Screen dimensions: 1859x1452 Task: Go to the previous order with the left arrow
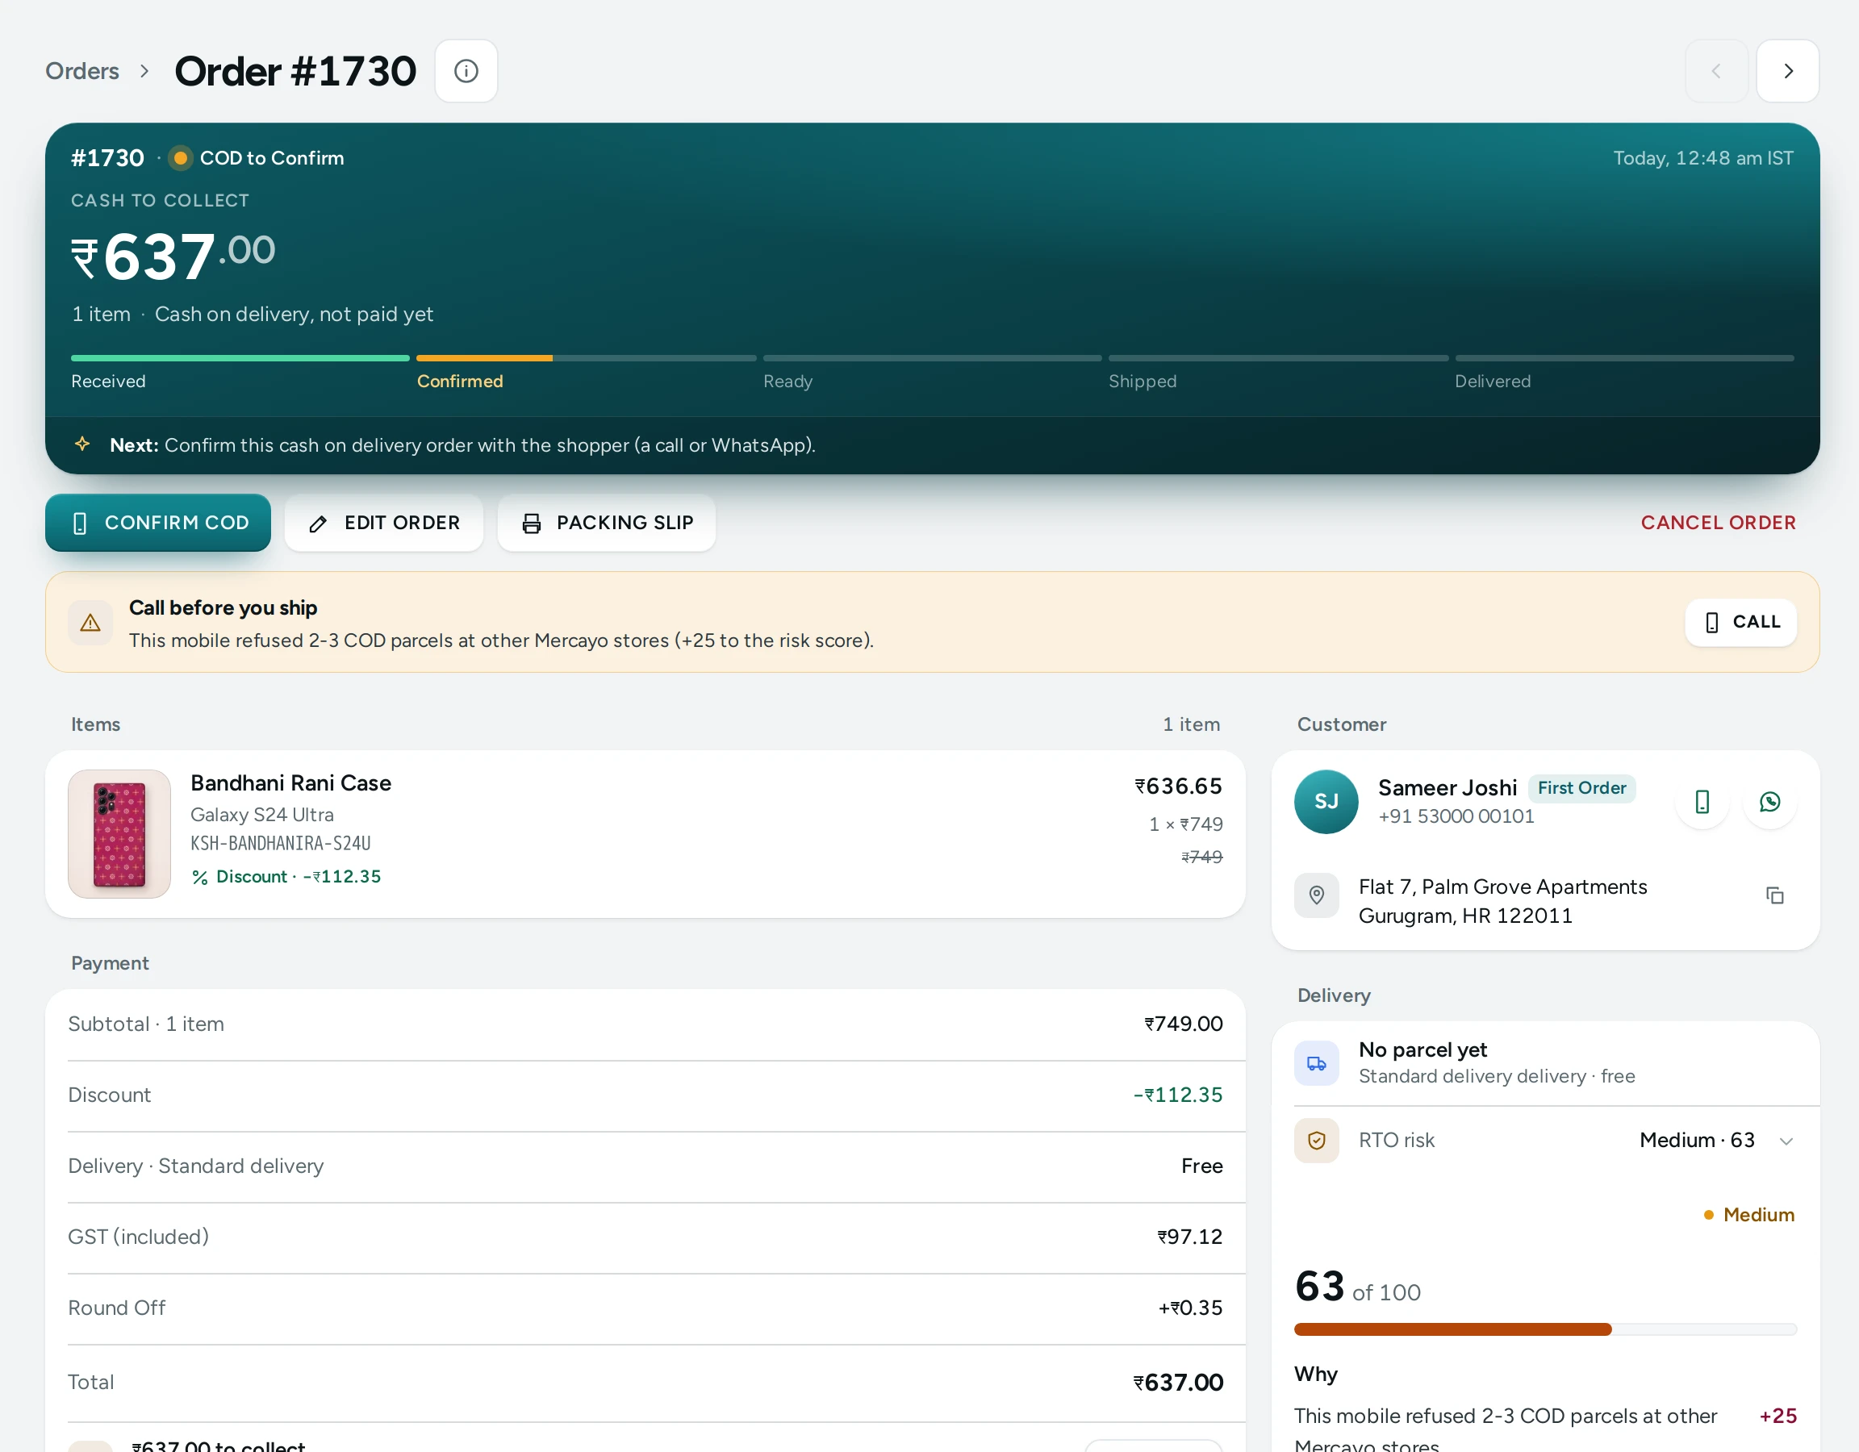1716,71
